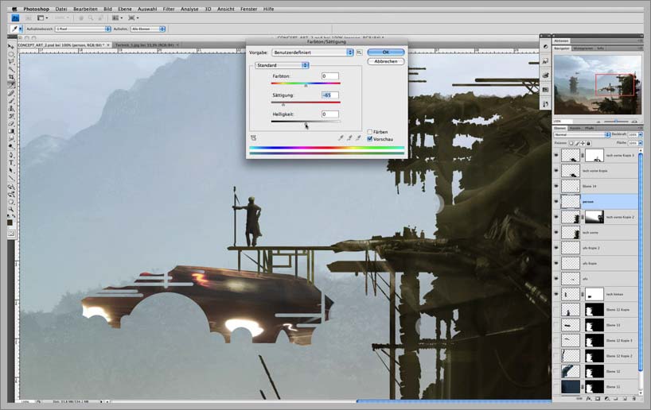651x410 pixels.
Task: Uncheck the Vorschau preview checkbox
Action: [x=370, y=138]
